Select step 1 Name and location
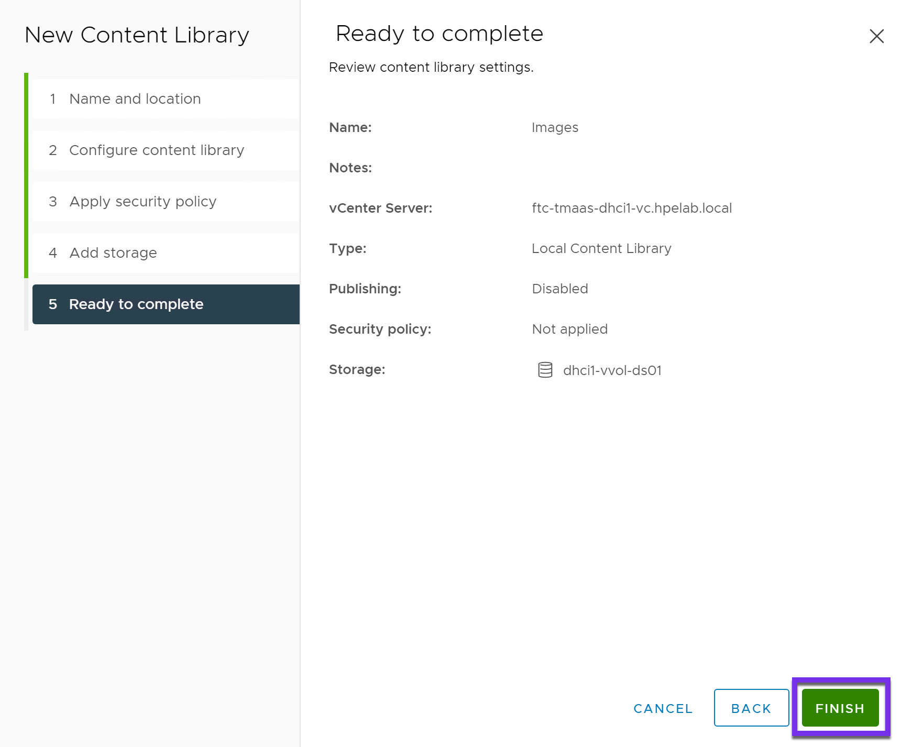The image size is (901, 747). pyautogui.click(x=134, y=98)
